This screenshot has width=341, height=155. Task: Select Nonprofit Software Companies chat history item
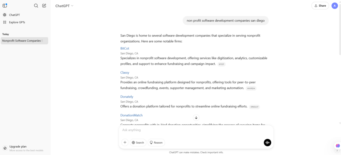(x=24, y=41)
